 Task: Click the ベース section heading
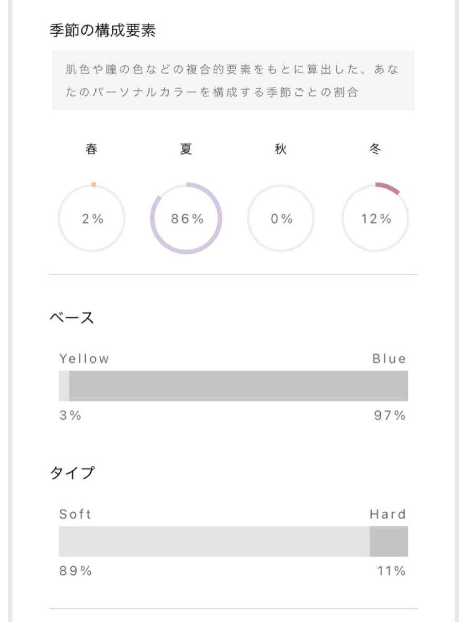[72, 318]
